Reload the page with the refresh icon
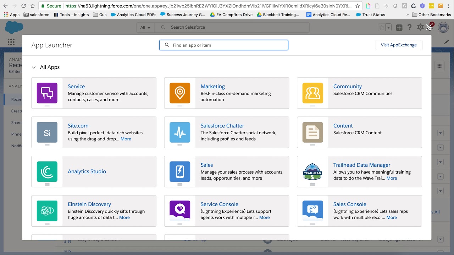The width and height of the screenshot is (454, 255). pyautogui.click(x=23, y=6)
